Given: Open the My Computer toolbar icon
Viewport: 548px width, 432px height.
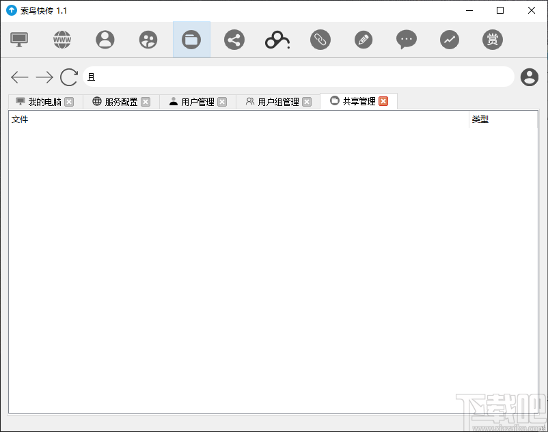Looking at the screenshot, I should (x=18, y=40).
